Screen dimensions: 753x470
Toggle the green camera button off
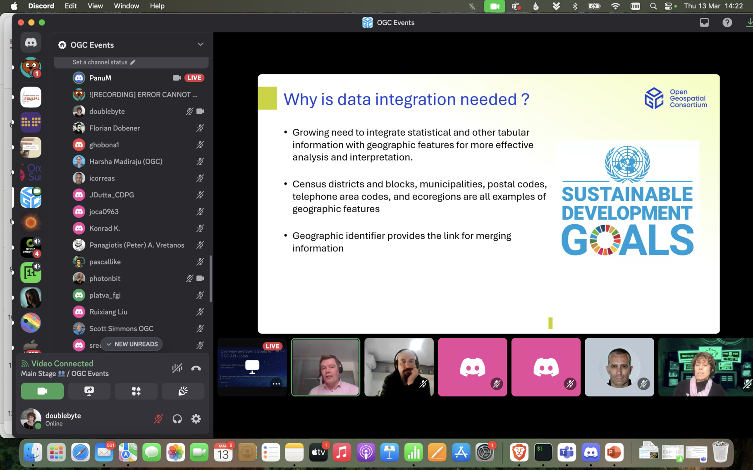click(x=42, y=391)
